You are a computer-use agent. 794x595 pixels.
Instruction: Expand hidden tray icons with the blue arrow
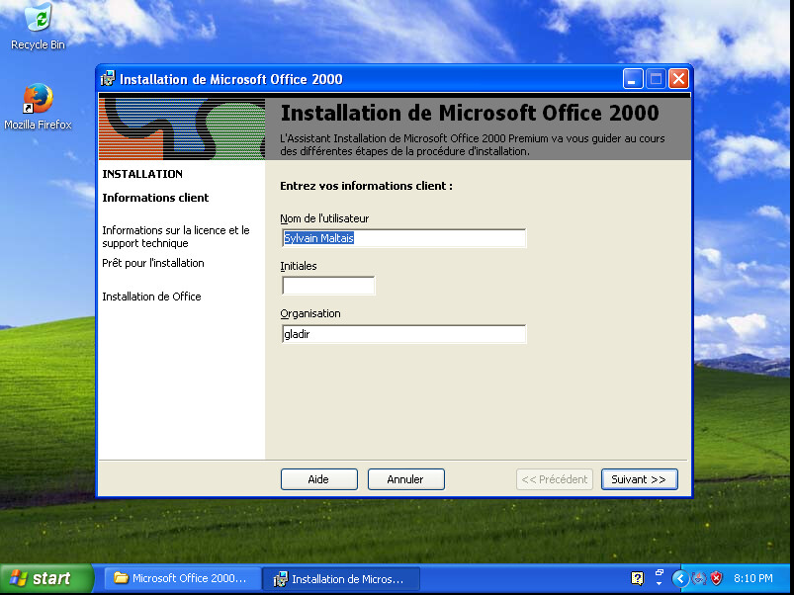click(680, 578)
